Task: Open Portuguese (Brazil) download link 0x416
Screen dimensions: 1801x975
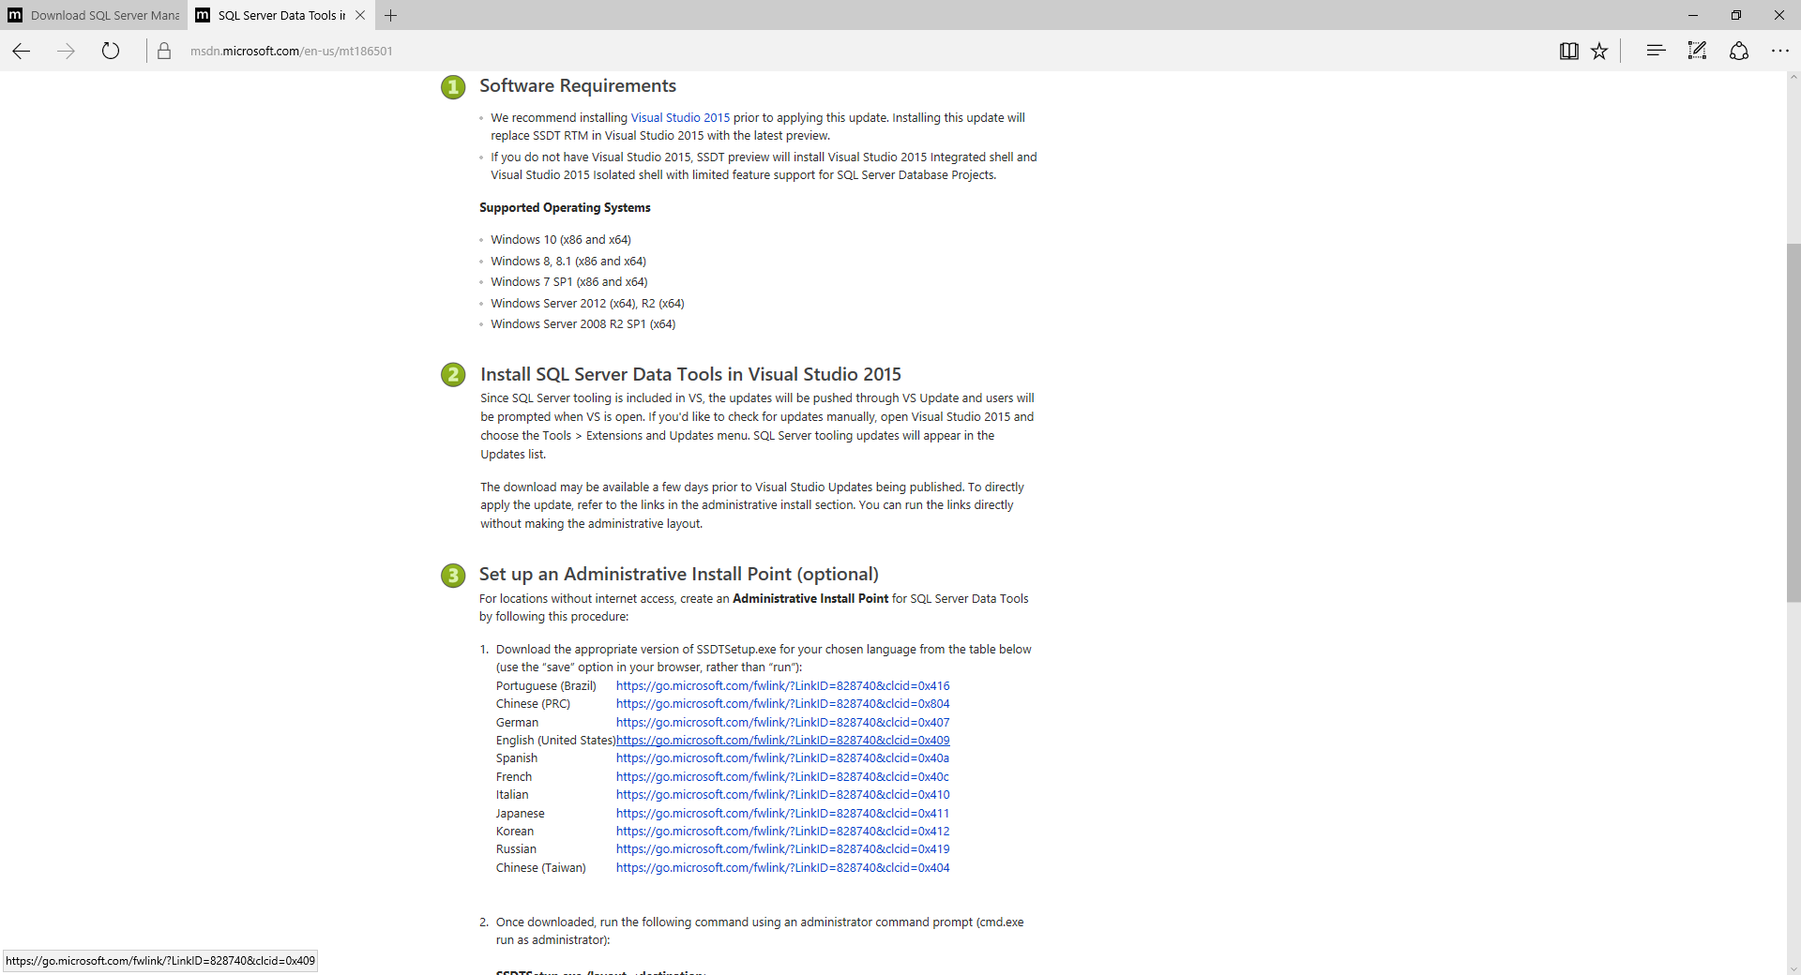Action: (782, 686)
